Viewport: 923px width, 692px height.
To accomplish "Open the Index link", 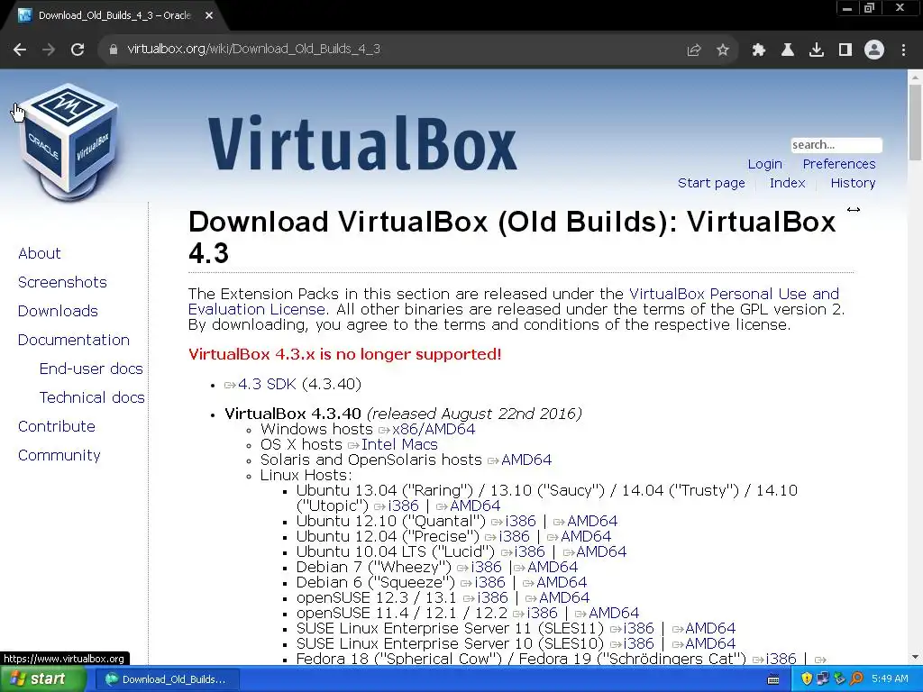I will click(x=787, y=183).
